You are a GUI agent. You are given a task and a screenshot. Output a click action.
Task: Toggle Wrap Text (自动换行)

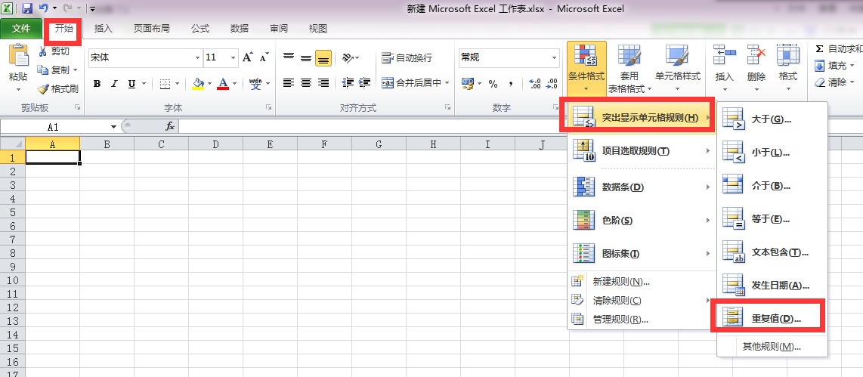pyautogui.click(x=407, y=57)
